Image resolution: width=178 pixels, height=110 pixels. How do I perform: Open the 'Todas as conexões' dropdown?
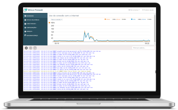click(x=57, y=20)
